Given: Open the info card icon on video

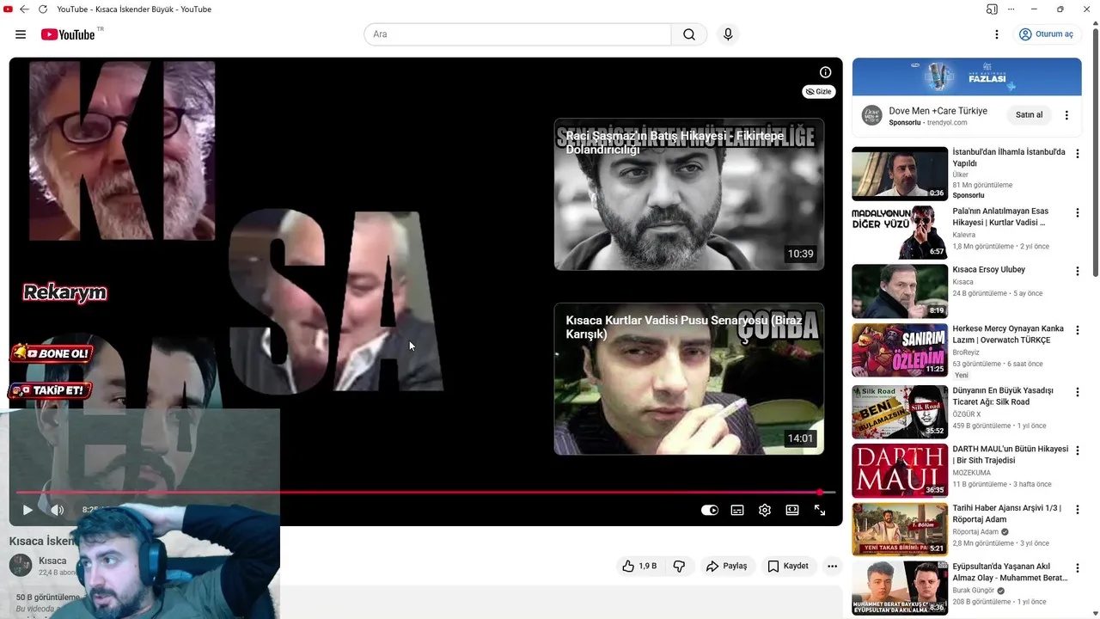Looking at the screenshot, I should click(825, 72).
